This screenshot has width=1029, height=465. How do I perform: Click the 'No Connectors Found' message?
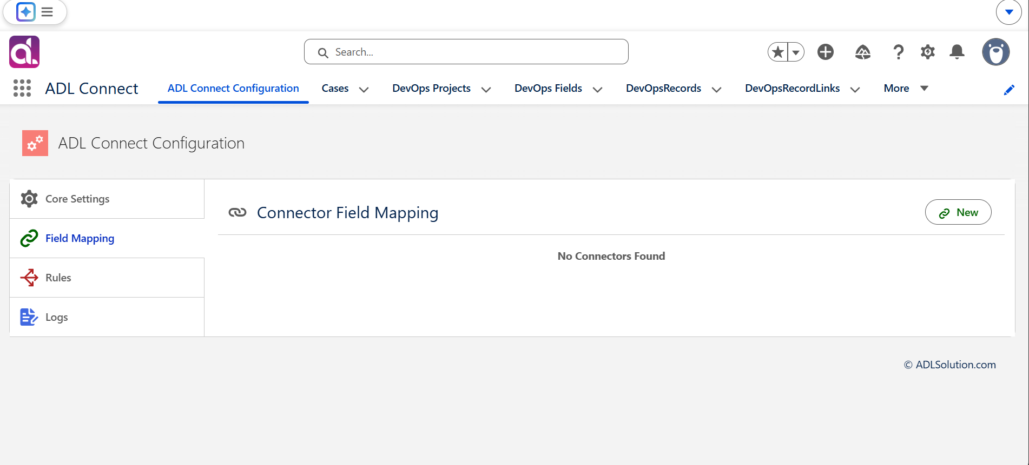[611, 256]
